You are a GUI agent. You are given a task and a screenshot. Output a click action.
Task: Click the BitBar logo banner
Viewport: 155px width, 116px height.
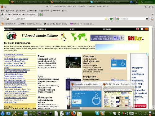click(136, 38)
